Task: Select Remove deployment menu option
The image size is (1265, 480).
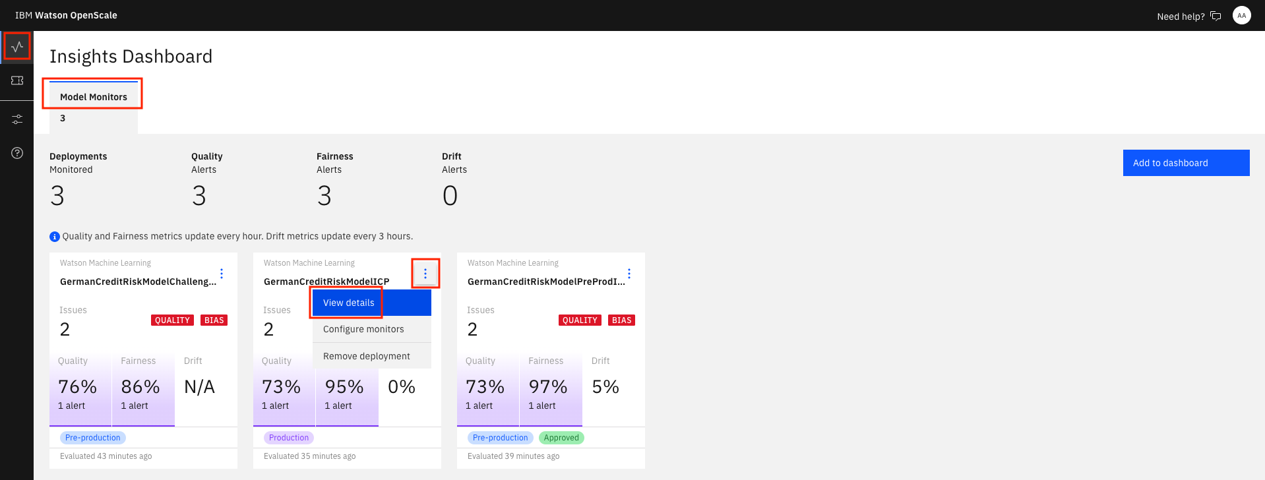Action: pyautogui.click(x=367, y=356)
